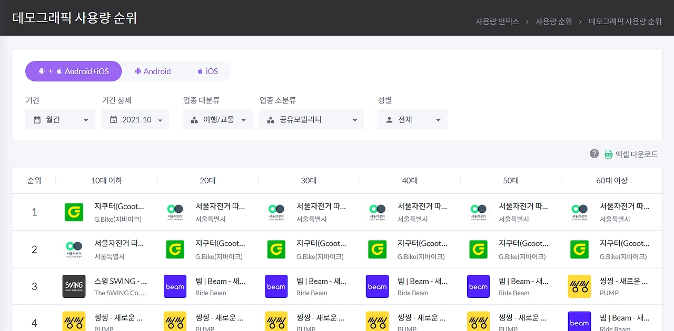Click the 10대 이하 column header
674x331 pixels.
[106, 181]
